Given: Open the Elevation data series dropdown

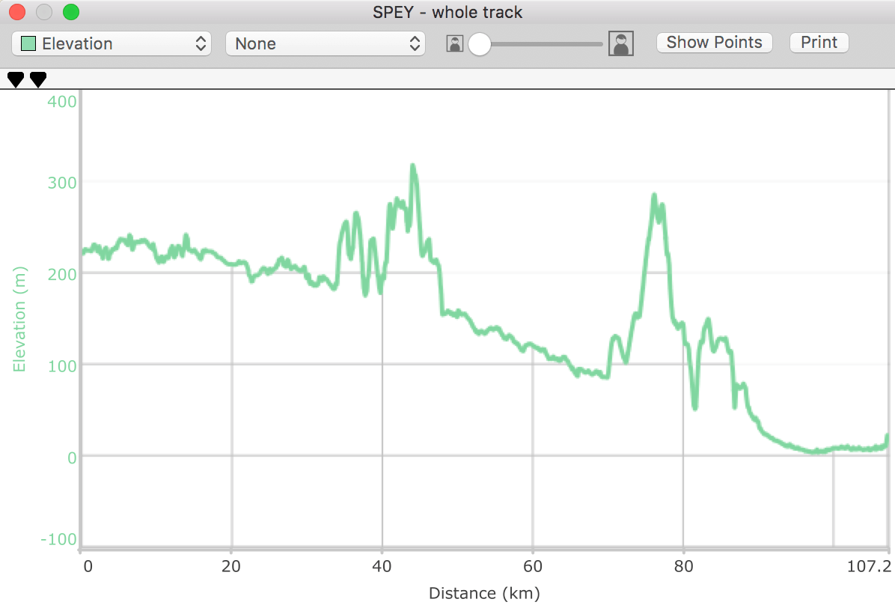Looking at the screenshot, I should click(112, 43).
